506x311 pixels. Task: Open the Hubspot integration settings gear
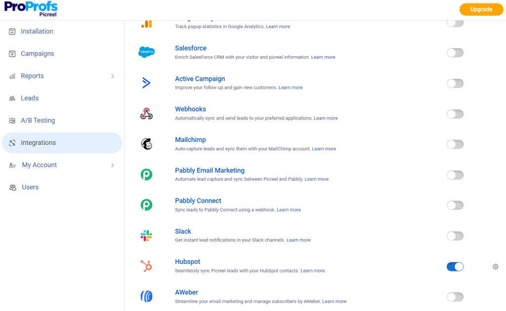[x=495, y=266]
